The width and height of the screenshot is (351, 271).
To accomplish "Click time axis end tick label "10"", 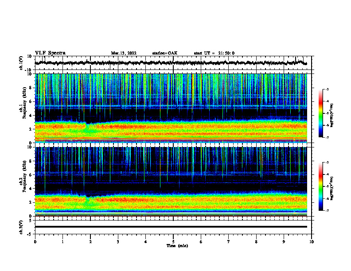I will tap(312, 242).
